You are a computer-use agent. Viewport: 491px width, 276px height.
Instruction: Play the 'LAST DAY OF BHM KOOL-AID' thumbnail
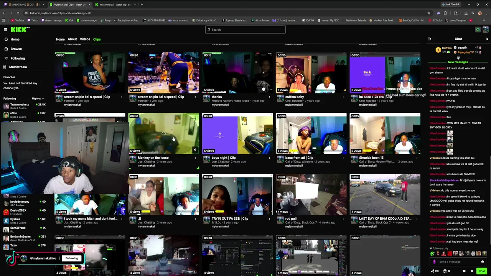pyautogui.click(x=385, y=194)
